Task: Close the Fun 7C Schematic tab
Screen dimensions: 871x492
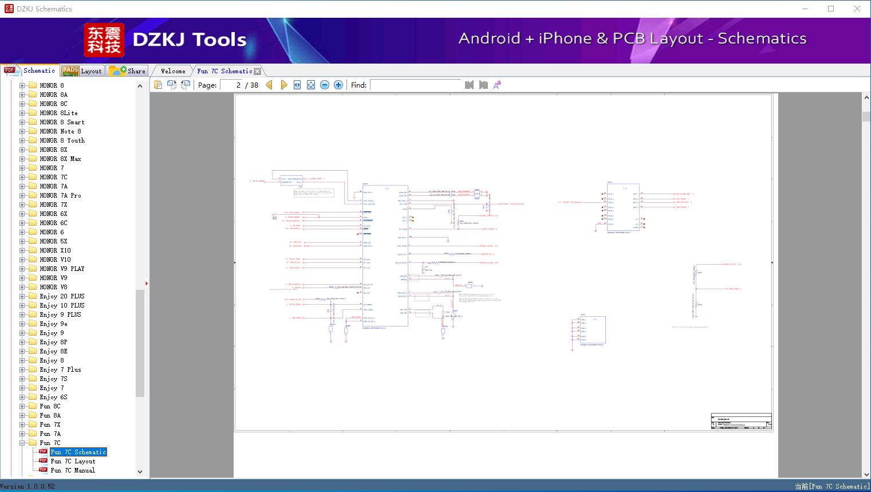Action: (x=258, y=71)
